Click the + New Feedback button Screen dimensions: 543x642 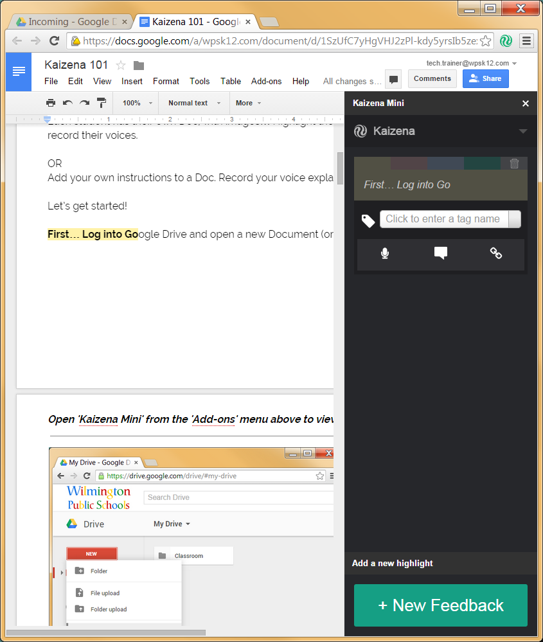coord(441,605)
